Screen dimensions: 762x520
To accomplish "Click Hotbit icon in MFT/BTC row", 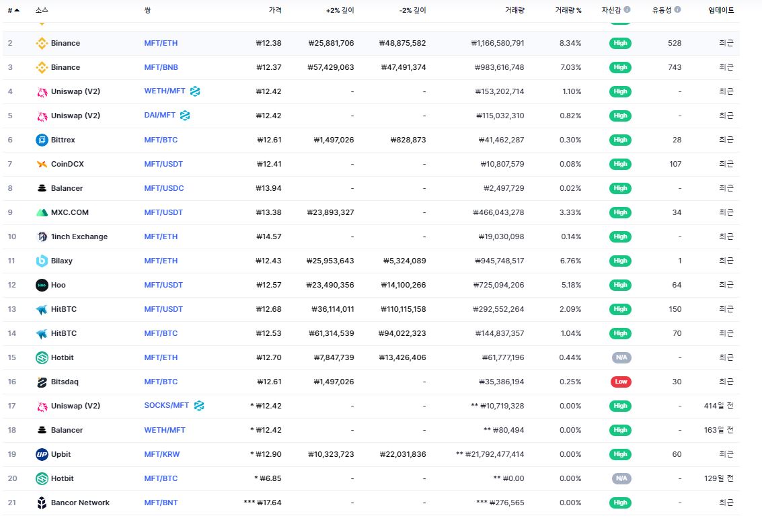I will pos(42,479).
